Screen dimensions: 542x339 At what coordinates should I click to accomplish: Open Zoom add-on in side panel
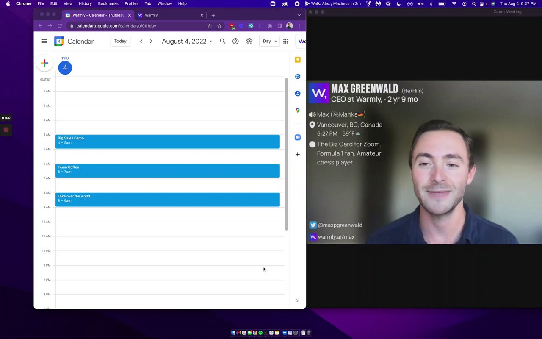(298, 137)
